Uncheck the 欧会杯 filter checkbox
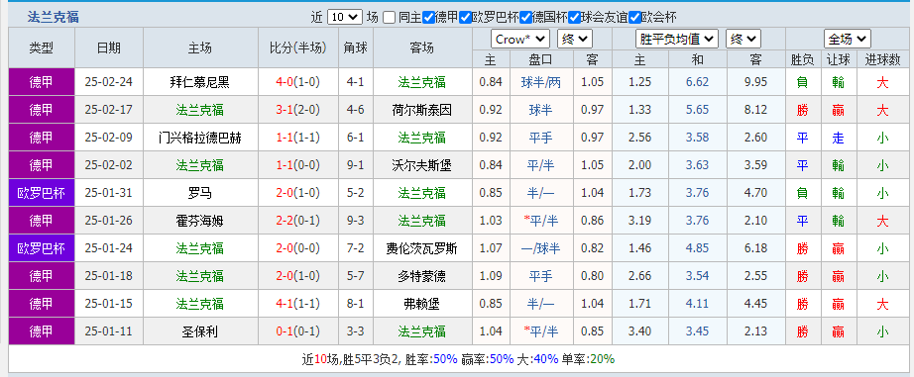Image resolution: width=914 pixels, height=377 pixels. [x=634, y=18]
